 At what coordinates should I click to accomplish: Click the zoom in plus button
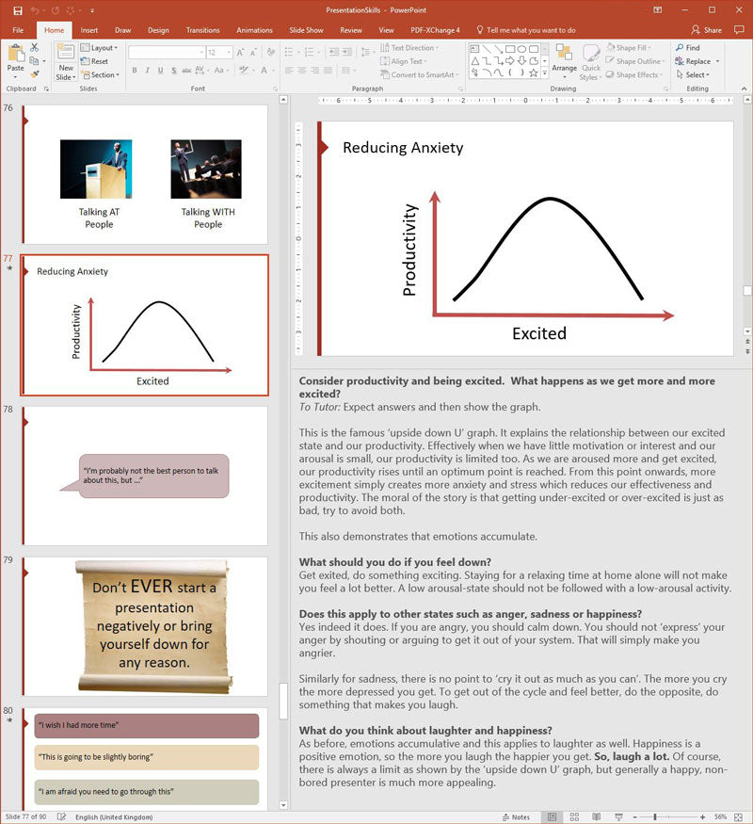[x=702, y=816]
